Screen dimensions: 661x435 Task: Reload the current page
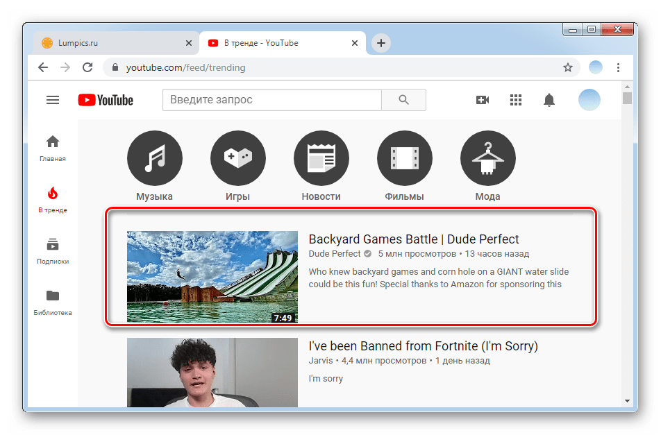[87, 67]
